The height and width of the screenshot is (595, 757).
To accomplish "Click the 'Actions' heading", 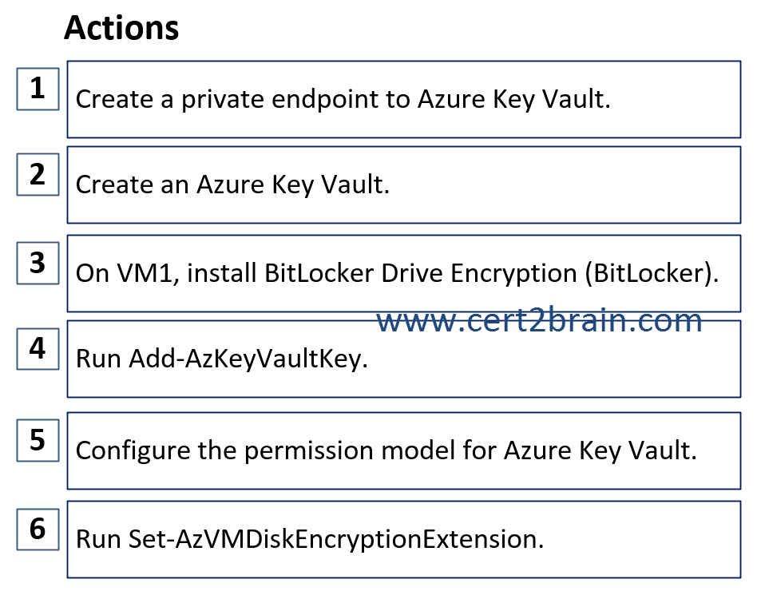I will coord(121,28).
